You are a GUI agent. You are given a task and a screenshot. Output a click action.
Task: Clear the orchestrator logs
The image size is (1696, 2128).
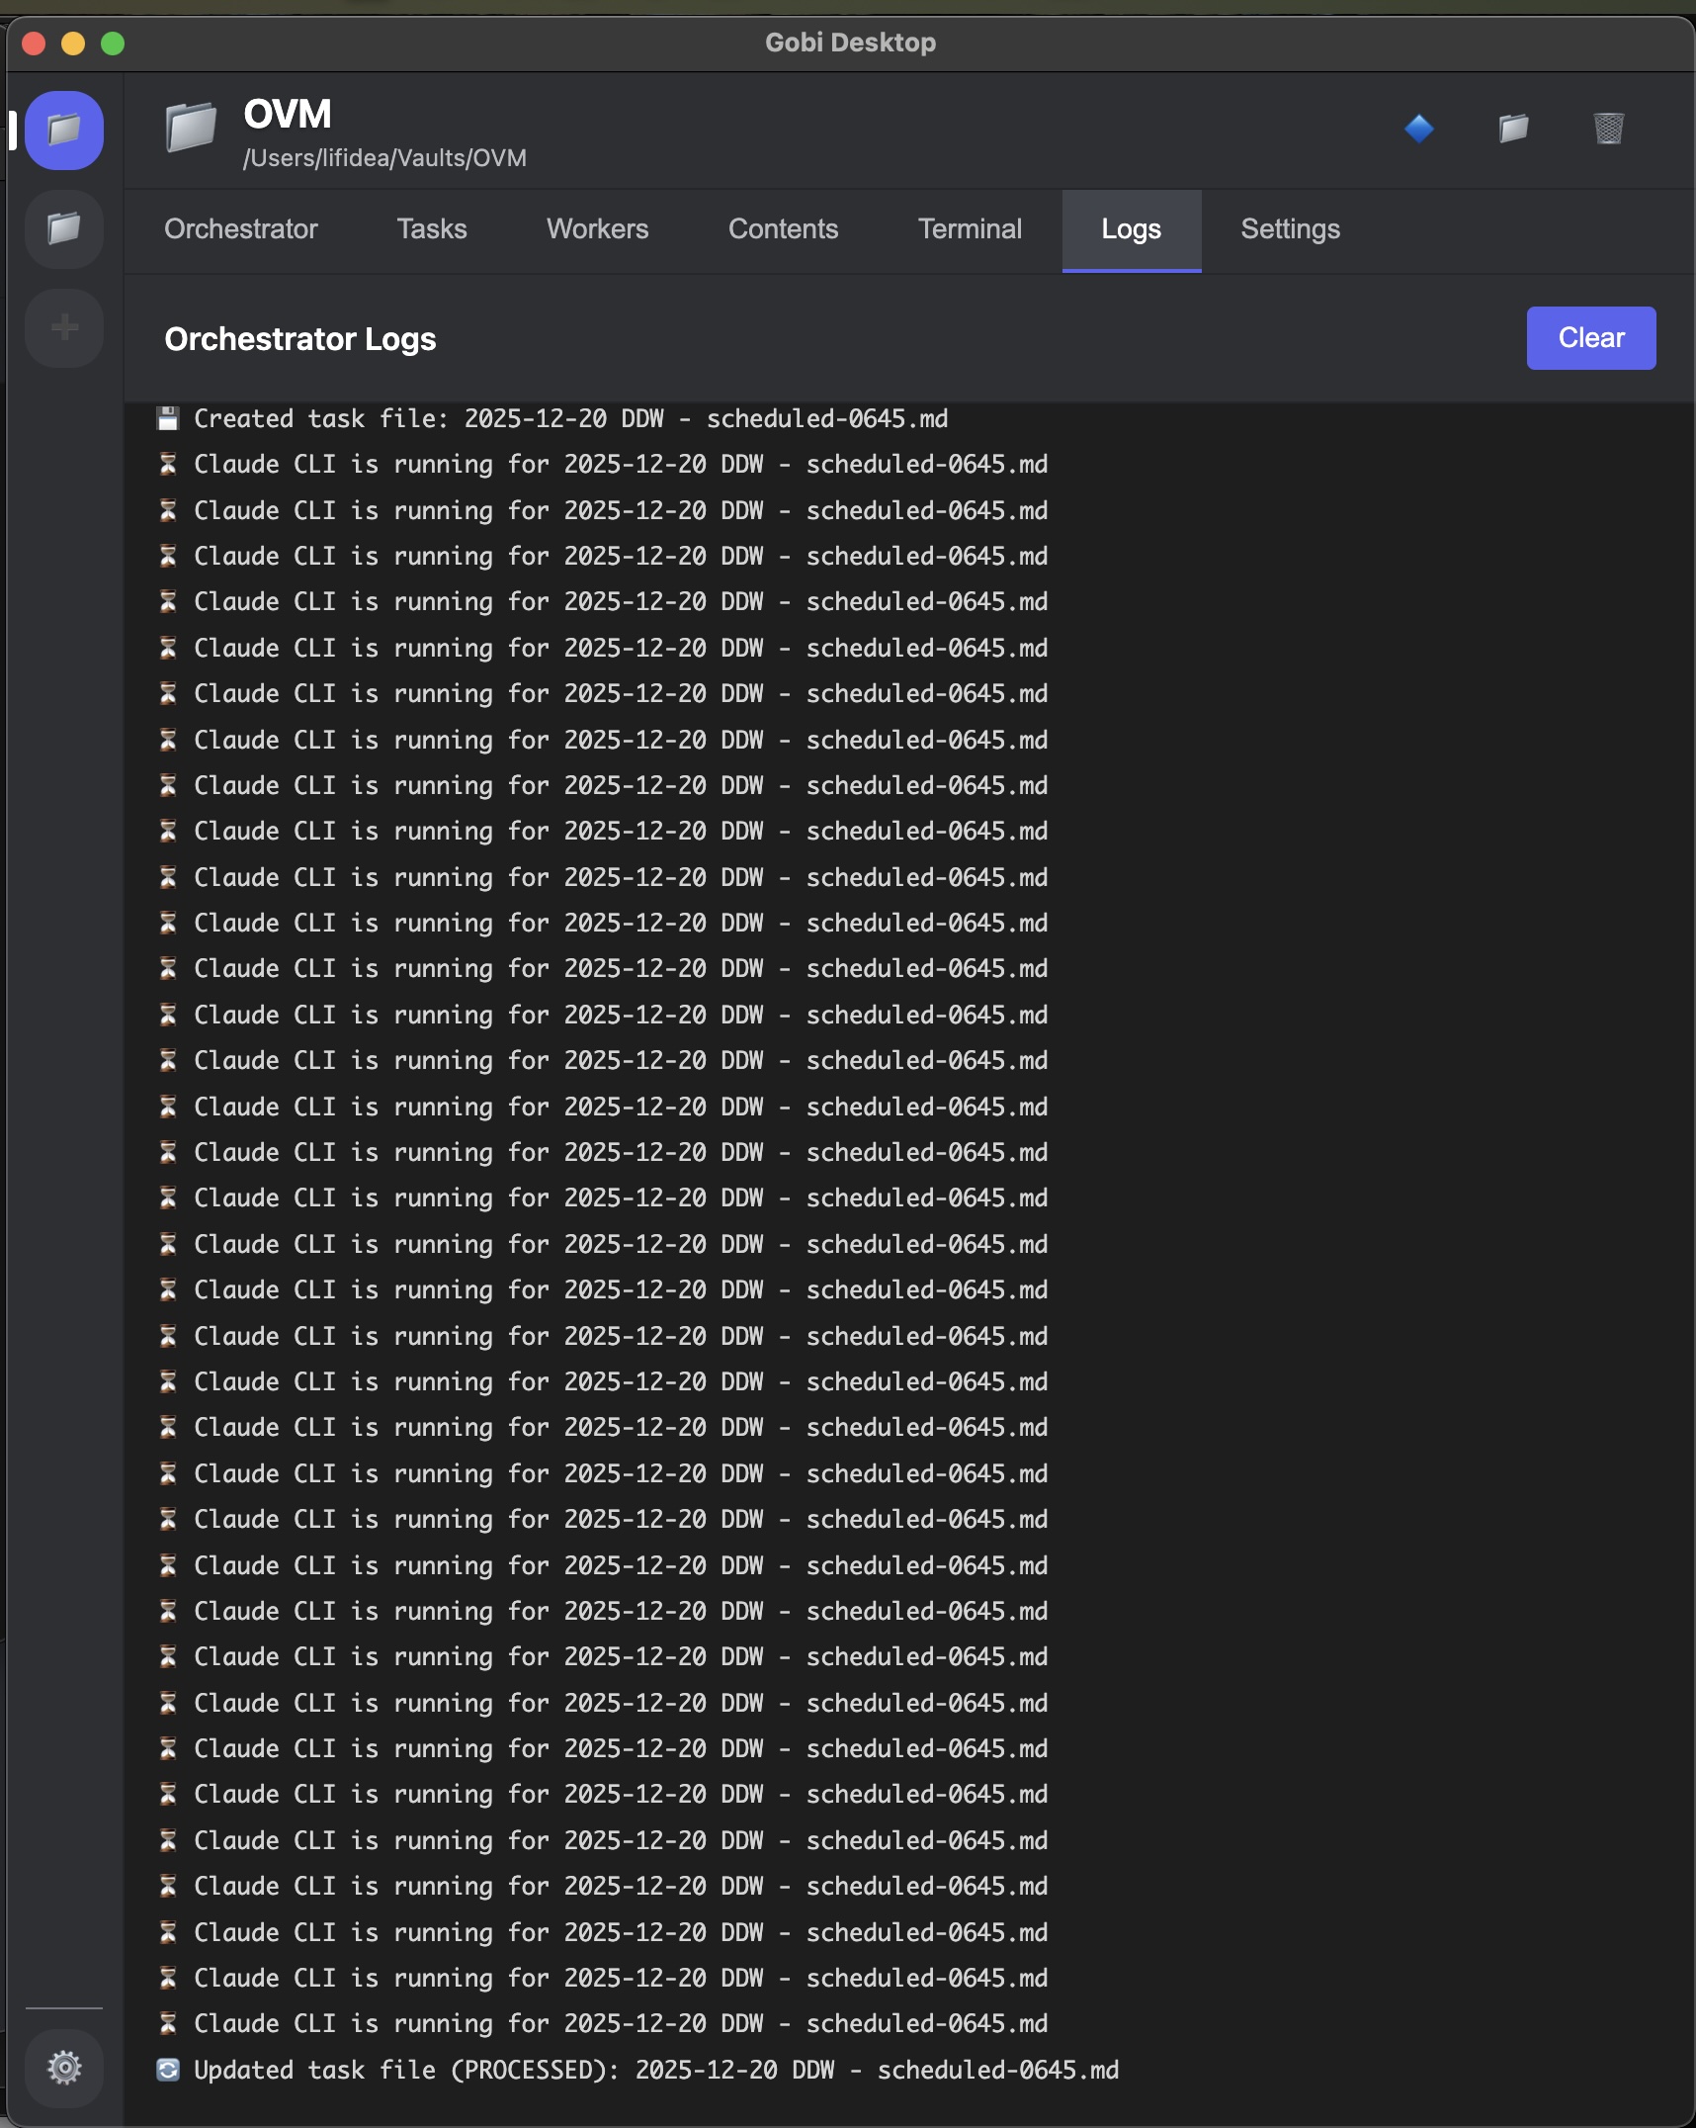[x=1590, y=338]
